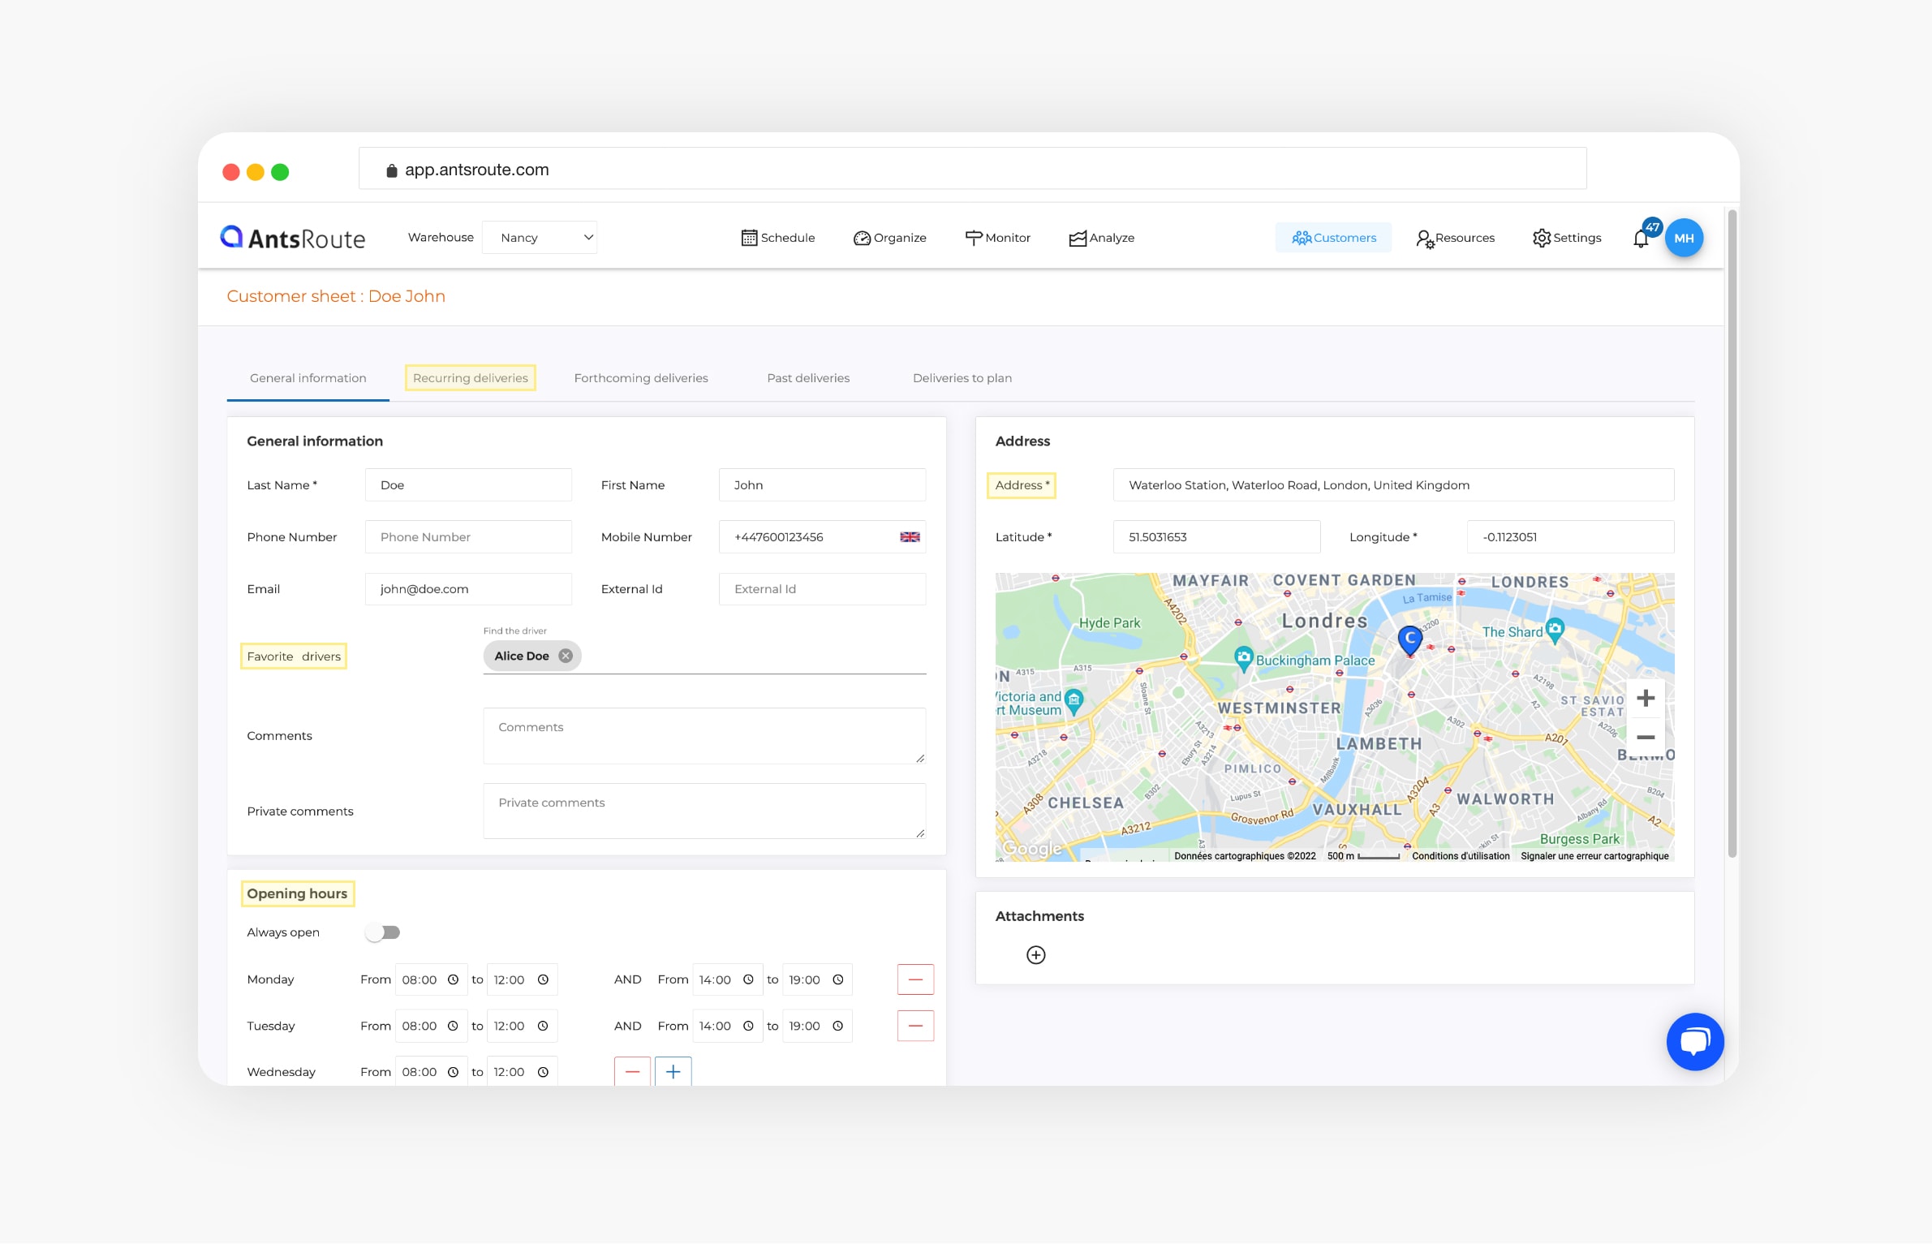Click the External Id input field
The width and height of the screenshot is (1932, 1244).
coord(824,589)
